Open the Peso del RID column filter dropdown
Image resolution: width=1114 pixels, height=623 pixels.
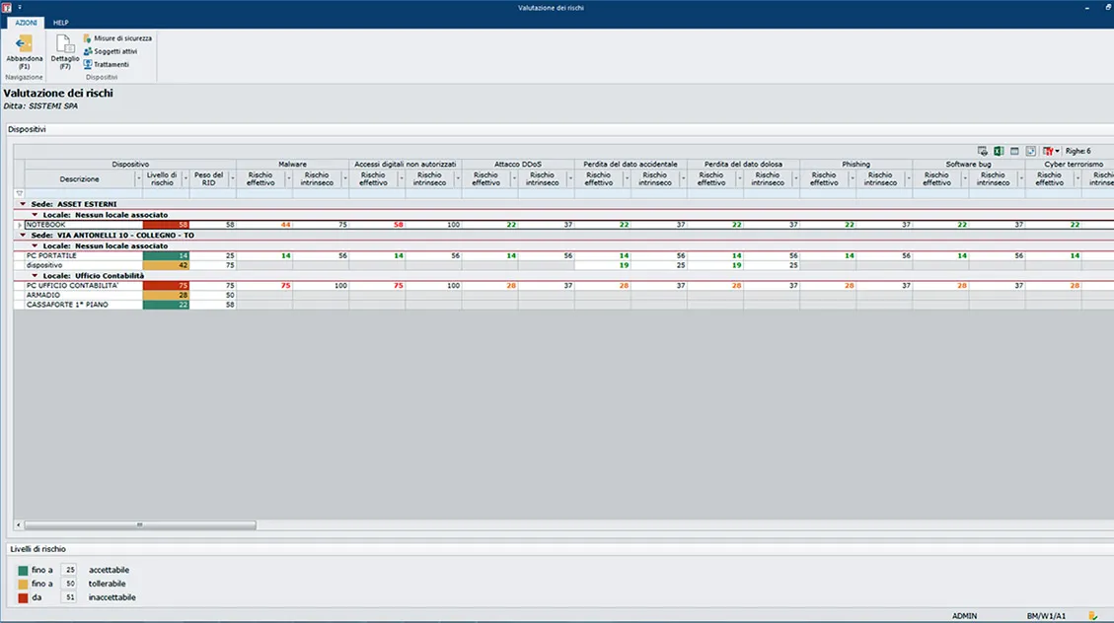(232, 179)
